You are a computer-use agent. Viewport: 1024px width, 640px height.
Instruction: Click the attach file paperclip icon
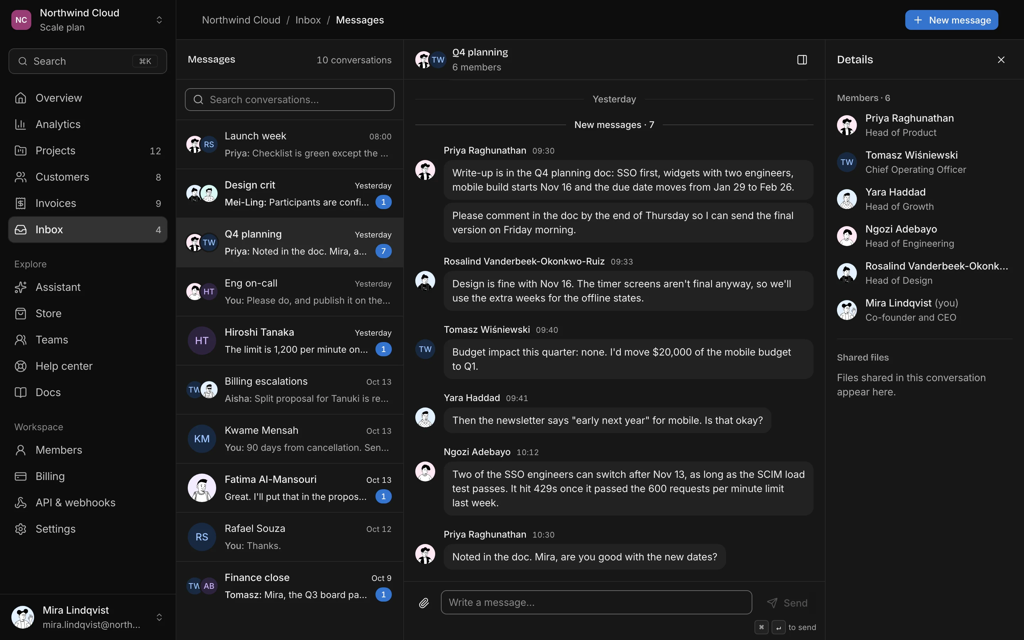pyautogui.click(x=423, y=603)
